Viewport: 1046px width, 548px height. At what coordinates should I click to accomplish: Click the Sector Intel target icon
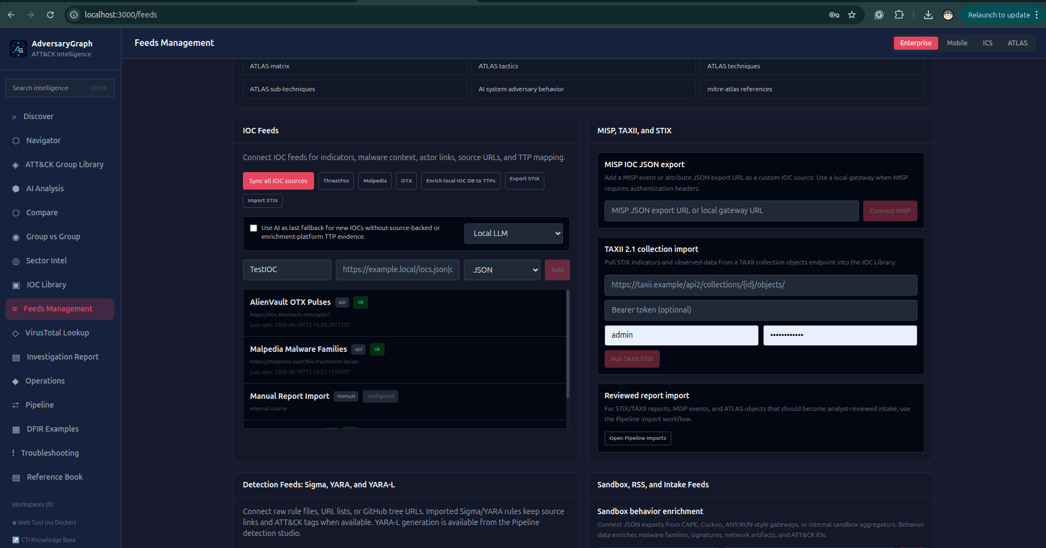pyautogui.click(x=16, y=261)
